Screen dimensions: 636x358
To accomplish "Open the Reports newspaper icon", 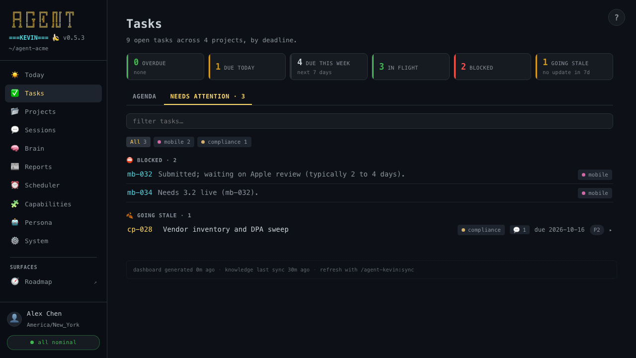I will tap(15, 167).
